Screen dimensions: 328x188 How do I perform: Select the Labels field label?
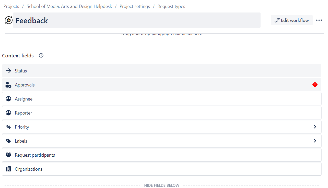coord(21,141)
